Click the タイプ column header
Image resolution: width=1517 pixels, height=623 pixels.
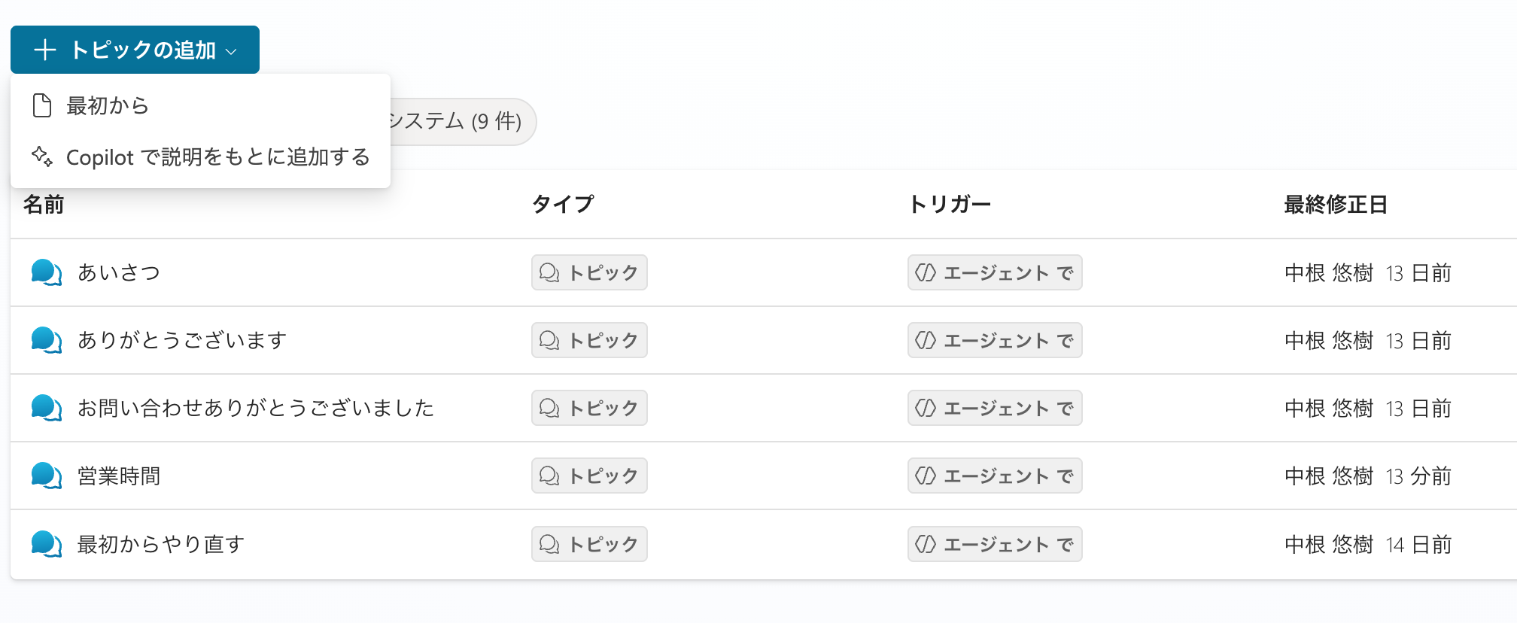tap(562, 204)
